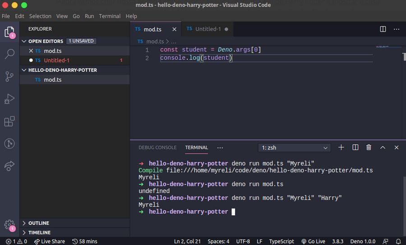406x245 pixels.
Task: Maximize the terminal panel size
Action: (383, 147)
